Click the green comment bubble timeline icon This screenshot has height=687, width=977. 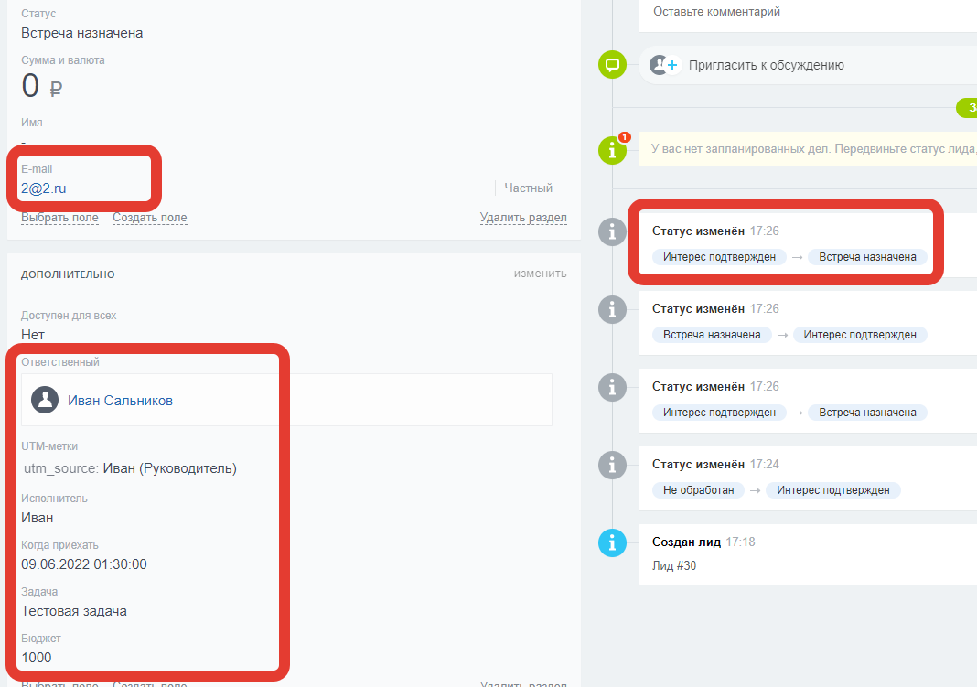(613, 64)
